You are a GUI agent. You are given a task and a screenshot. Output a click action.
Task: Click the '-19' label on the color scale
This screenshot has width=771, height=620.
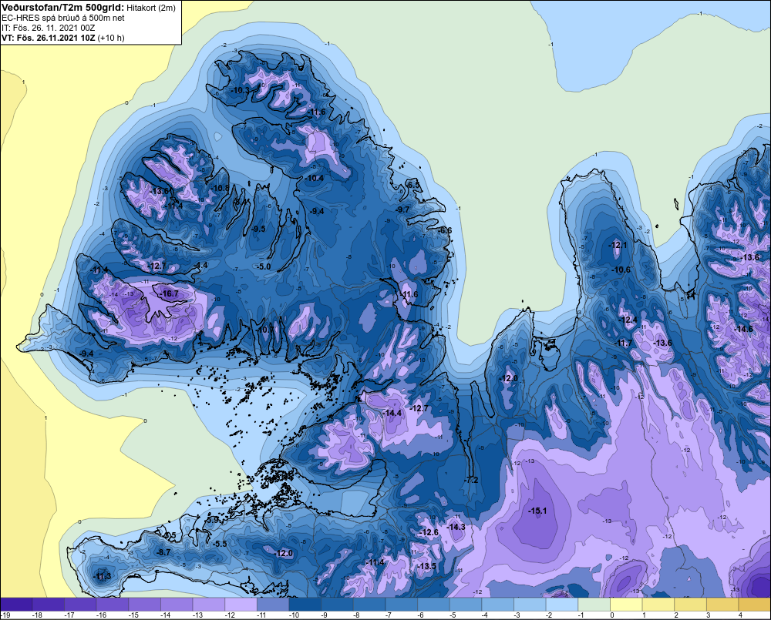pyautogui.click(x=5, y=615)
